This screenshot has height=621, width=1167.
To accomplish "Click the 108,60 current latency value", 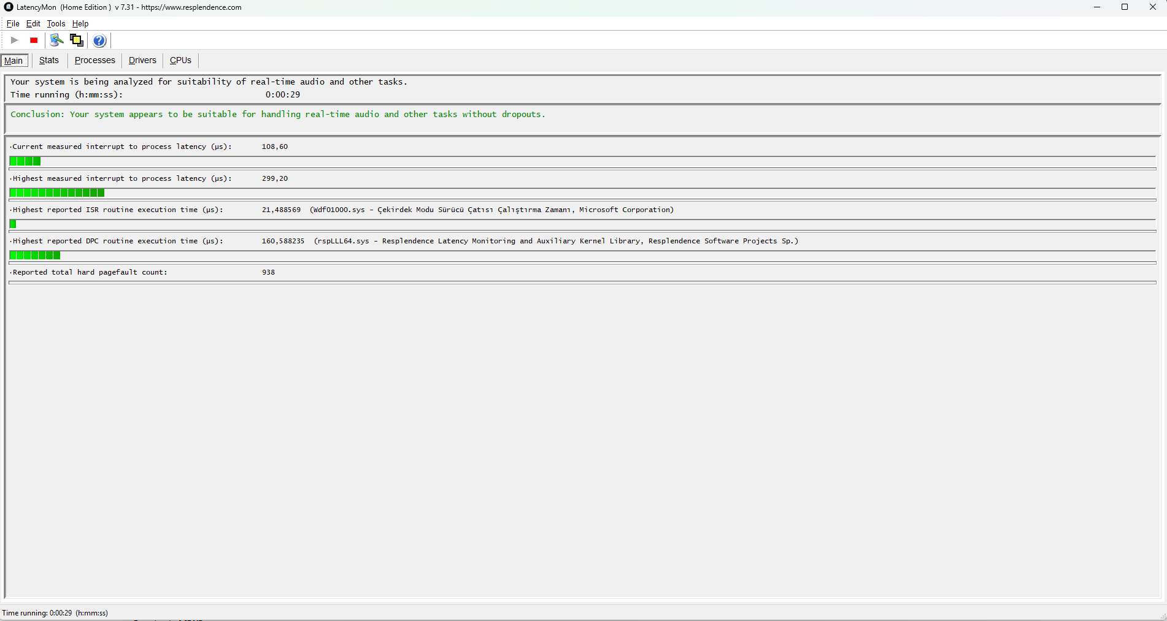I will [x=275, y=147].
